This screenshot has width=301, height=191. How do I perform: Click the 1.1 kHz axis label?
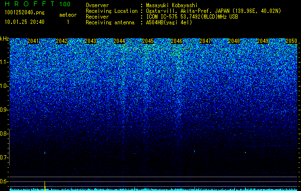[4, 62]
